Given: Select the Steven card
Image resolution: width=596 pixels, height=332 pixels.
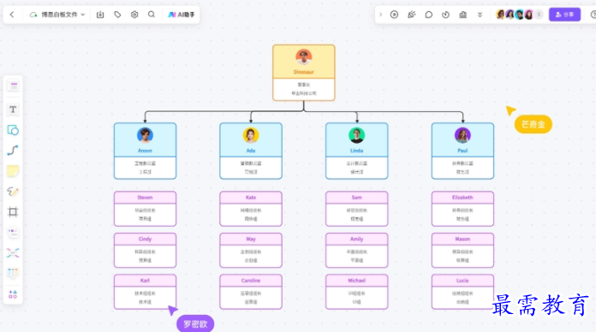Looking at the screenshot, I should (145, 209).
